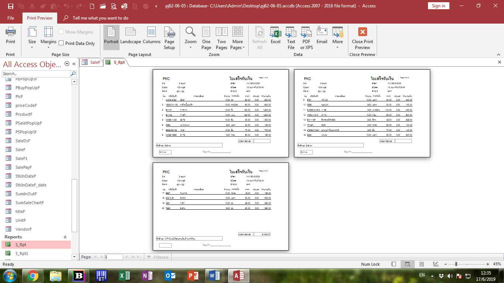Click Tell me what you want to do

100,18
